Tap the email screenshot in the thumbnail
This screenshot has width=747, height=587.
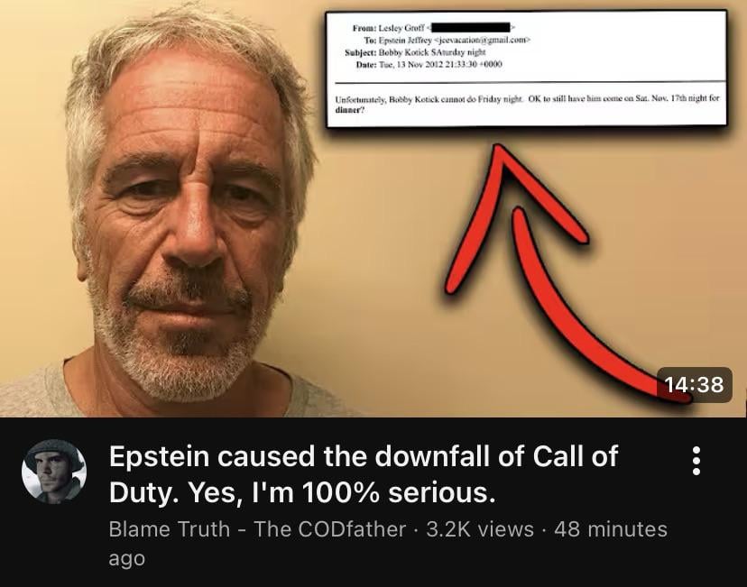tap(527, 69)
